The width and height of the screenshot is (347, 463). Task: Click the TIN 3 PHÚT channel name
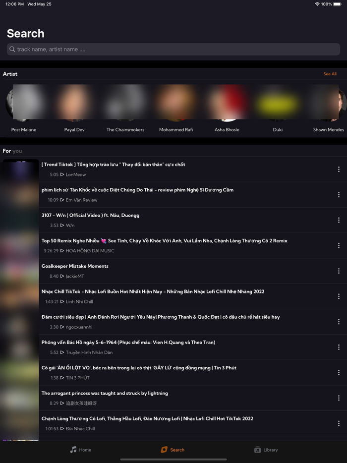pyautogui.click(x=78, y=378)
